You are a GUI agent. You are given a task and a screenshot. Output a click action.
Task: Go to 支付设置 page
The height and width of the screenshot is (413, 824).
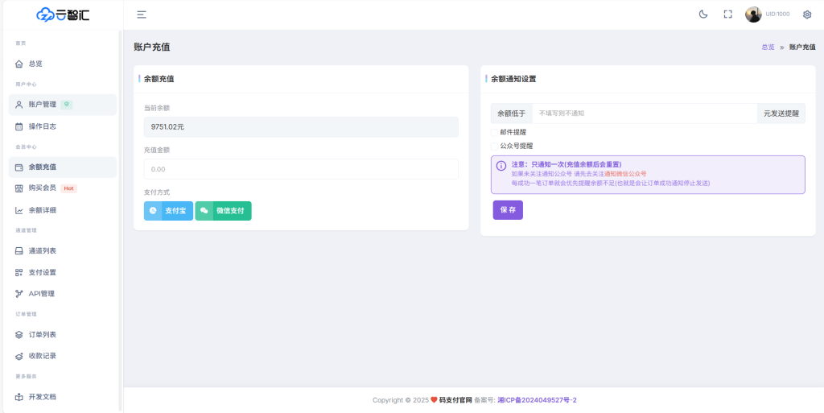coord(63,272)
